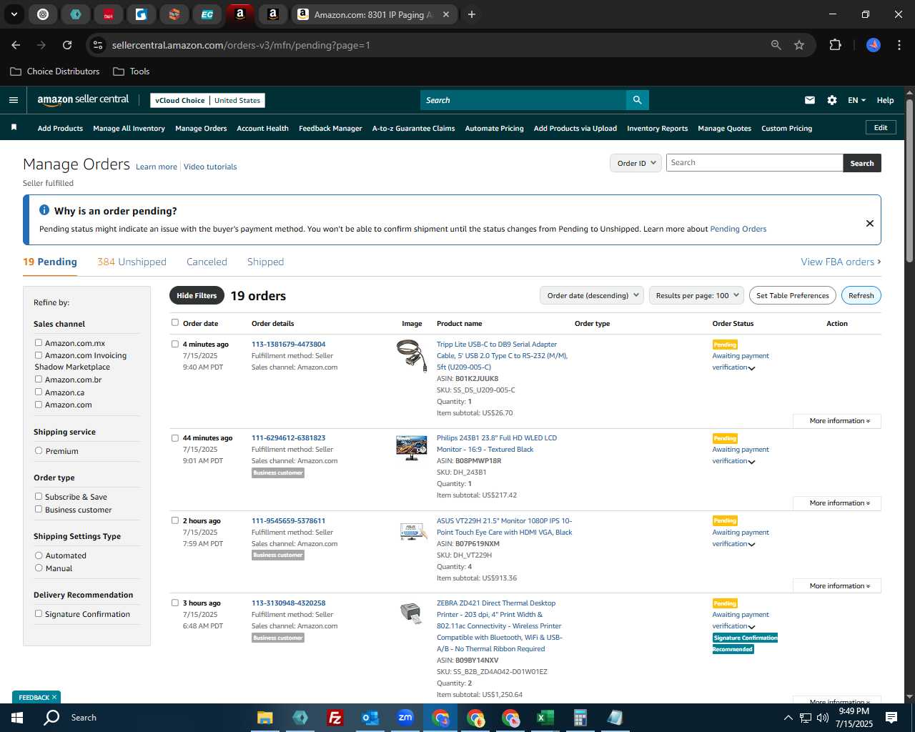The image size is (915, 732).
Task: Check the Signature Confirmation filter
Action: point(39,613)
